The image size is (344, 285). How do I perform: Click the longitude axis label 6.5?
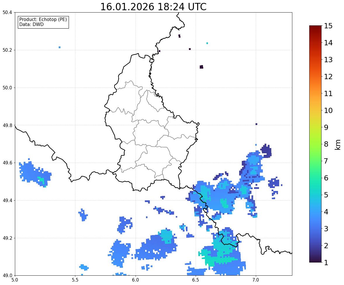(196, 280)
